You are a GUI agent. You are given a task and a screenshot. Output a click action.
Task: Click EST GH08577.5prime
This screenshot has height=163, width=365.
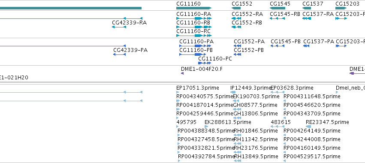click(x=255, y=105)
